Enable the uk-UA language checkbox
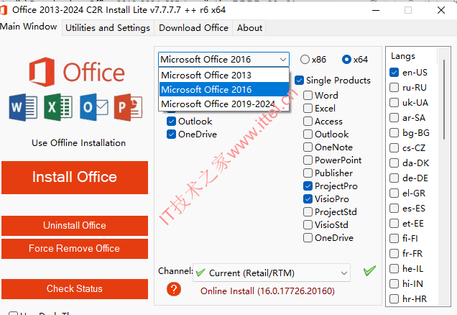Viewport: 457px width, 315px height. tap(394, 102)
